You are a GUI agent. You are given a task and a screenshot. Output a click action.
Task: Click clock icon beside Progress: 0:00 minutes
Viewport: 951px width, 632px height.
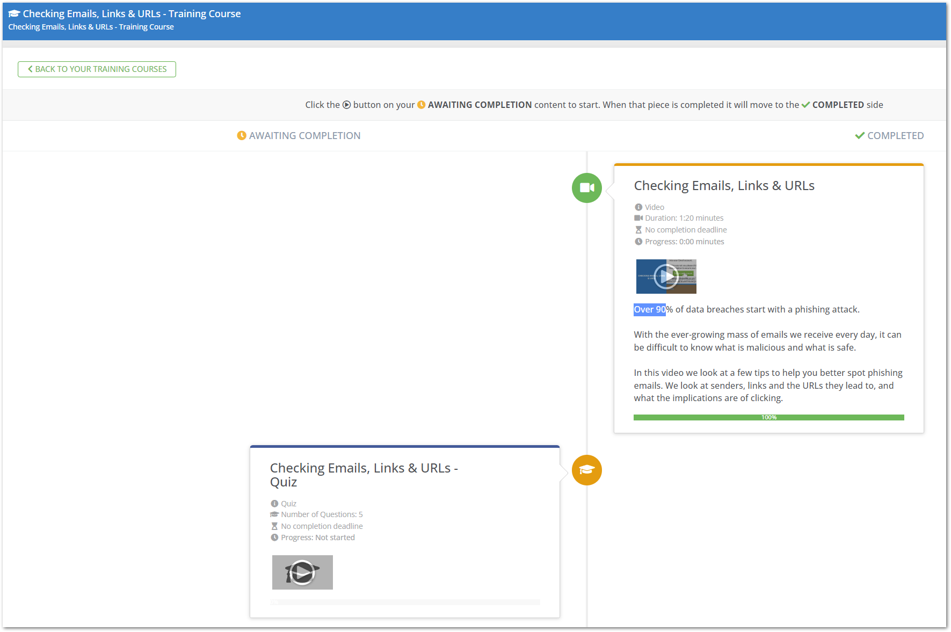638,242
